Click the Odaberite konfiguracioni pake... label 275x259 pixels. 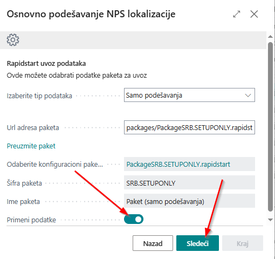point(55,164)
